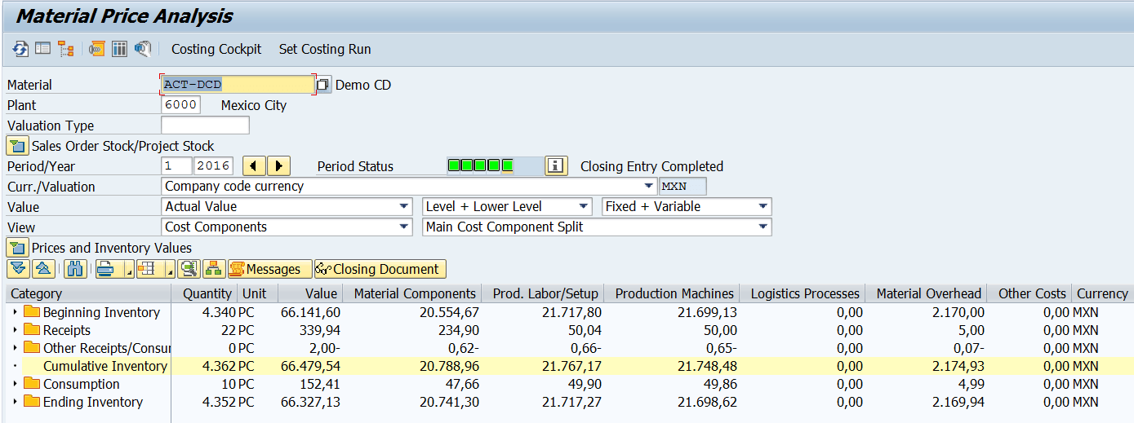1134x423 pixels.
Task: Click the Receipts folder icon
Action: click(32, 329)
